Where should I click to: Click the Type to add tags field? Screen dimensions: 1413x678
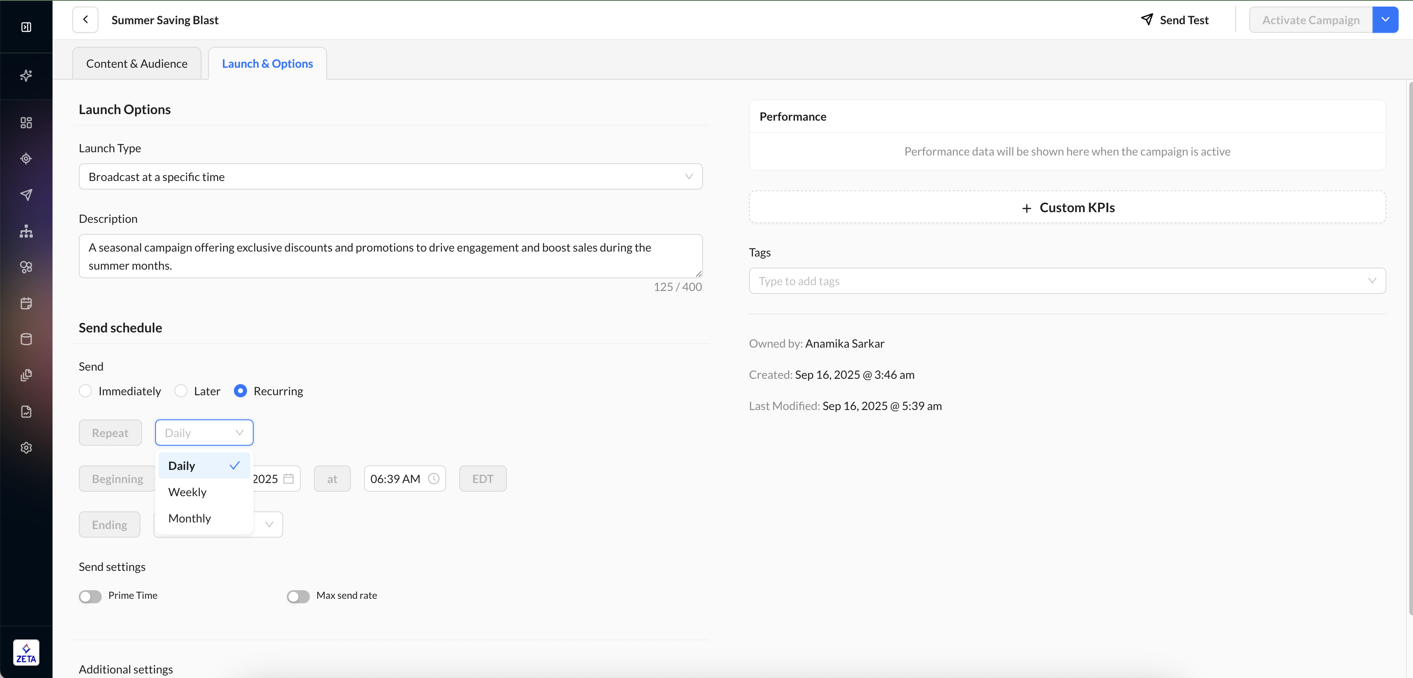coord(1059,281)
